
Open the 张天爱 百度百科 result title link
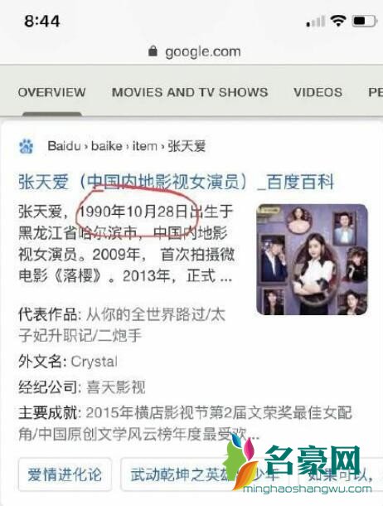pos(176,182)
